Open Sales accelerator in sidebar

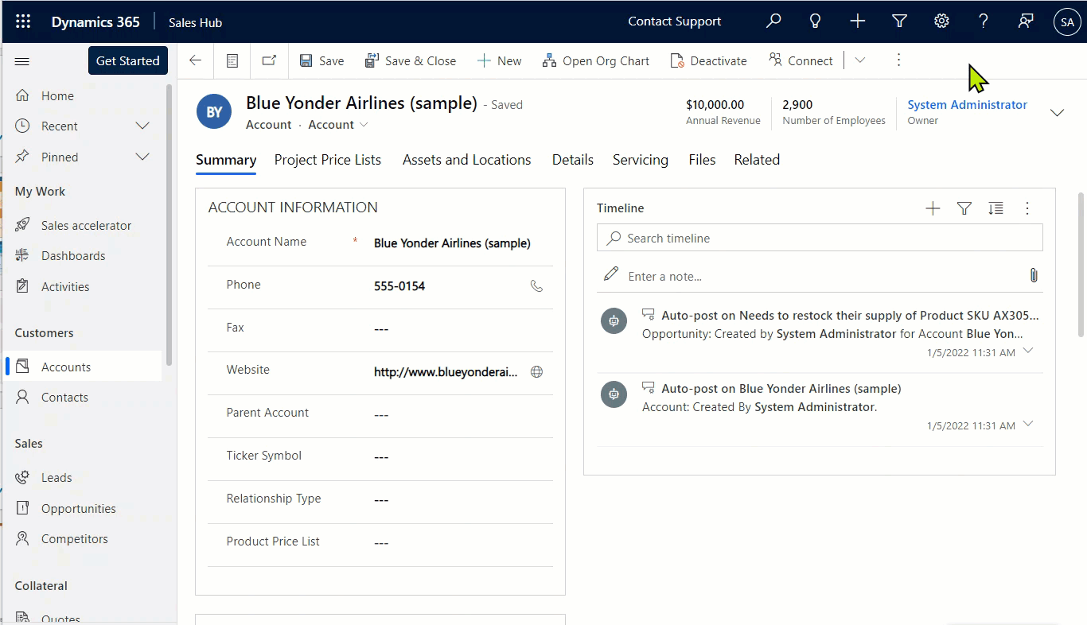85,226
